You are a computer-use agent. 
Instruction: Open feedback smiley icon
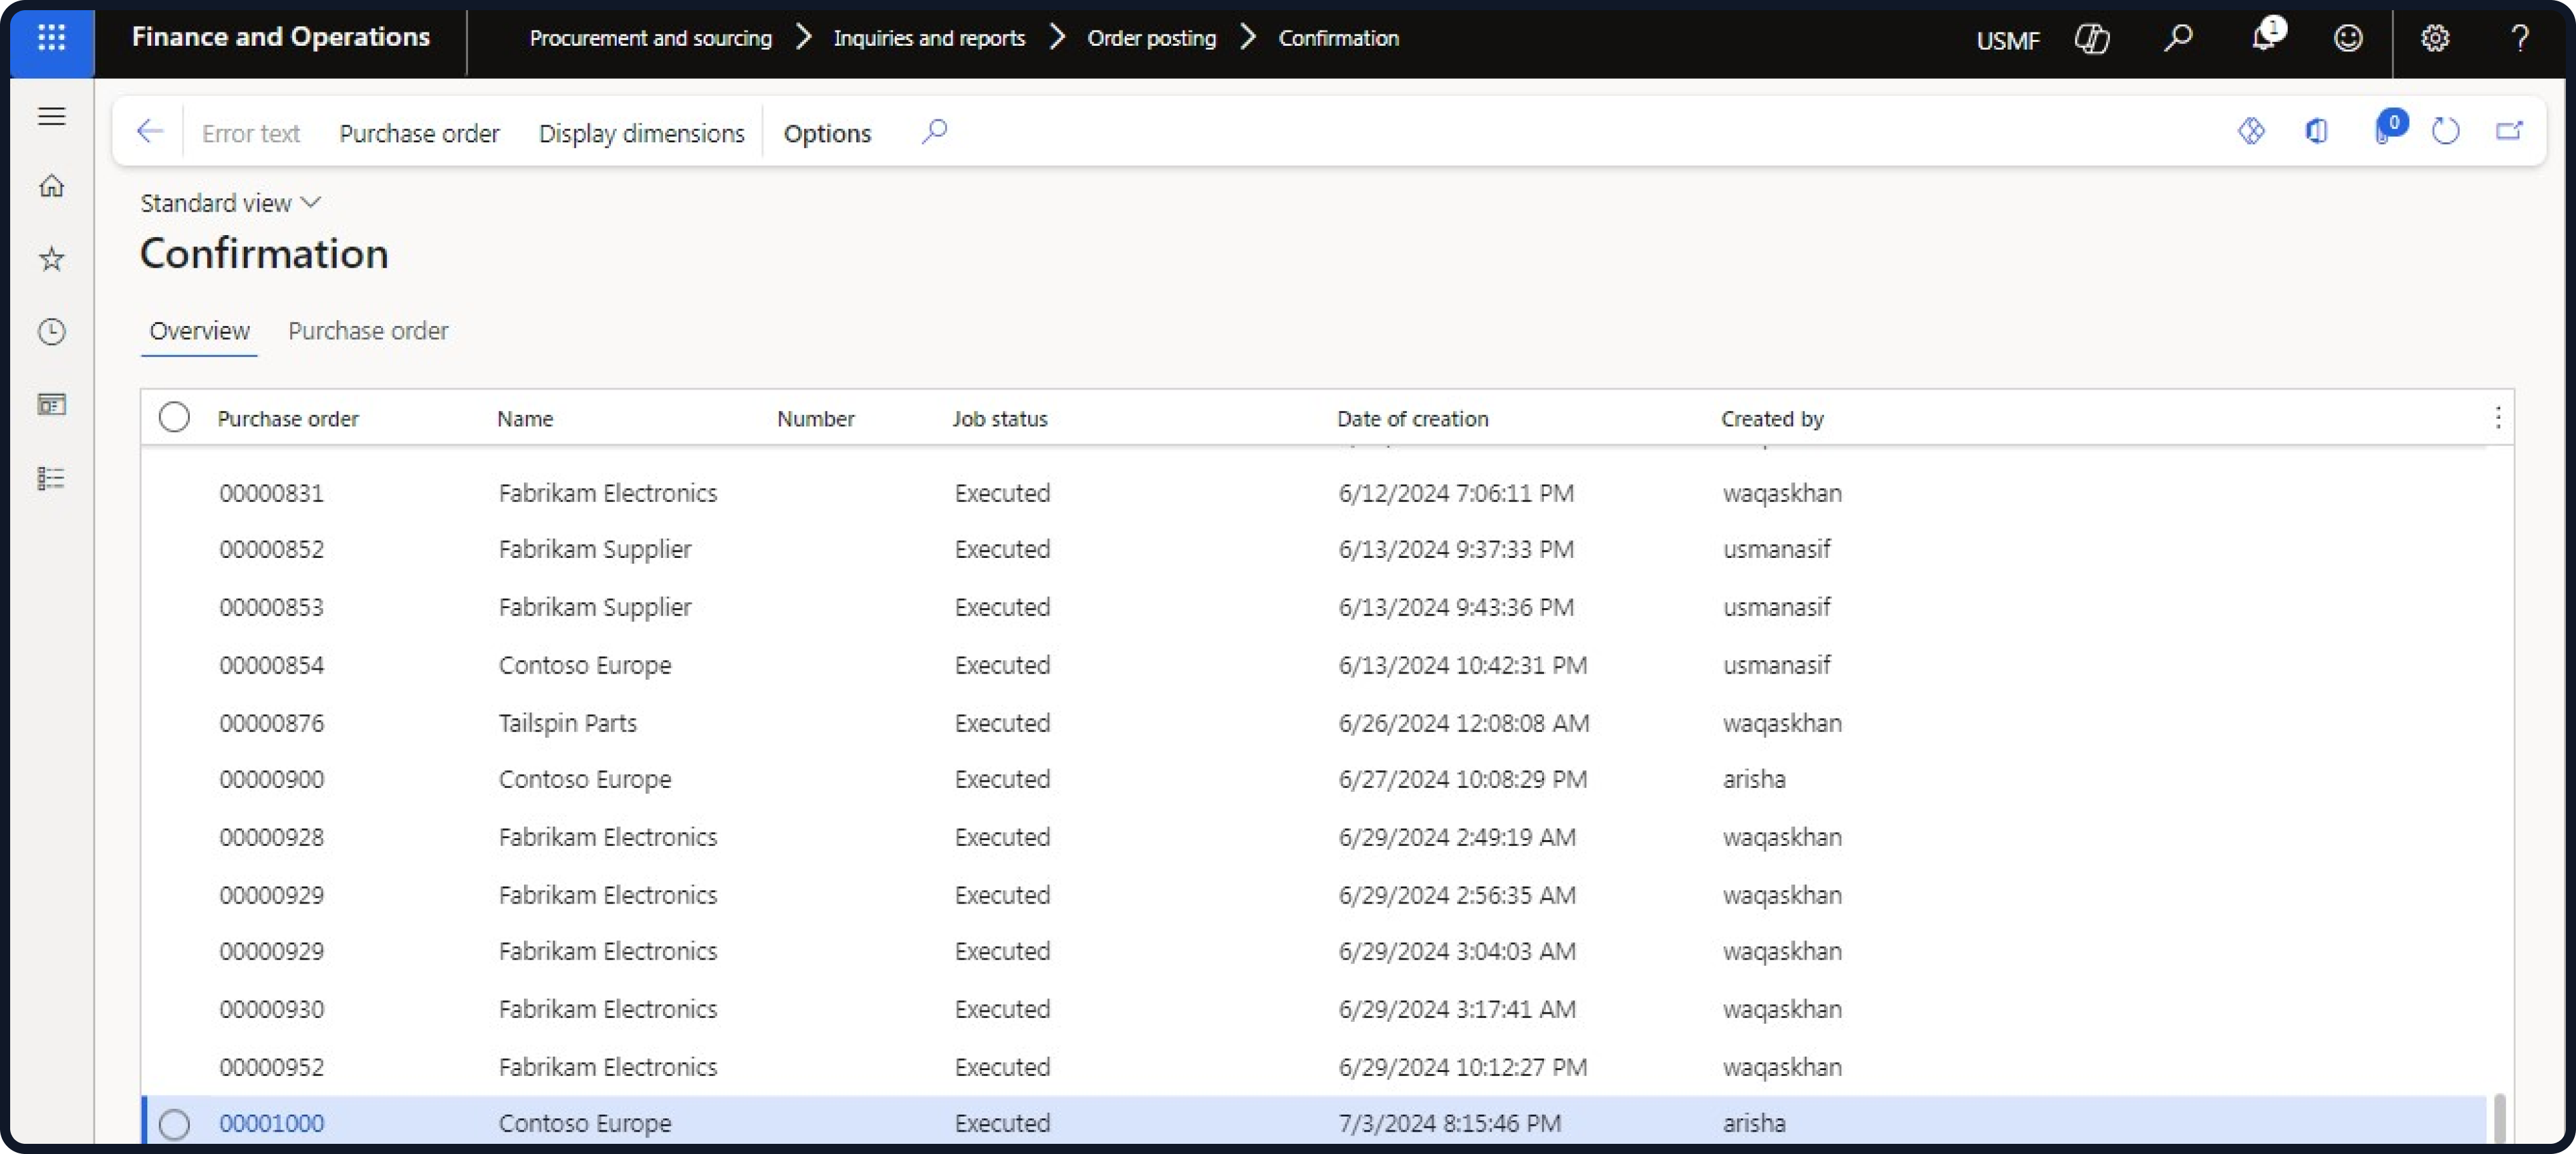point(2347,39)
